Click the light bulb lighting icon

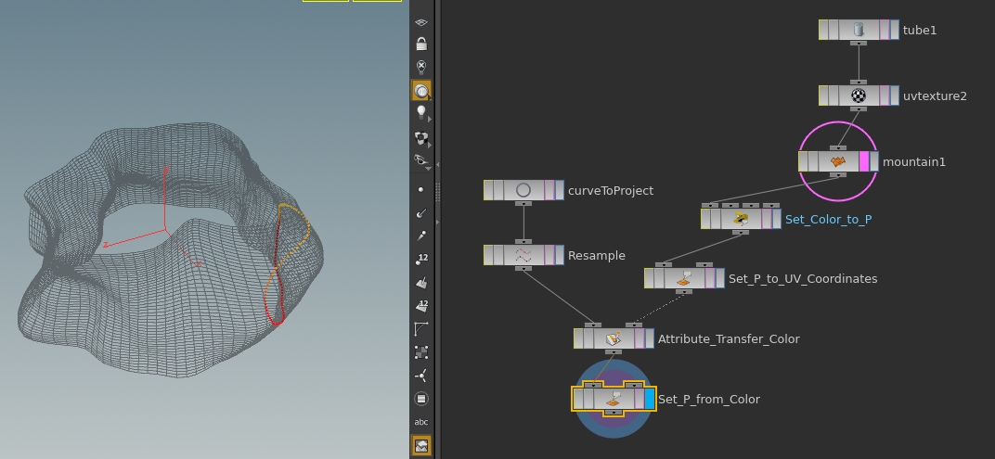[x=420, y=113]
